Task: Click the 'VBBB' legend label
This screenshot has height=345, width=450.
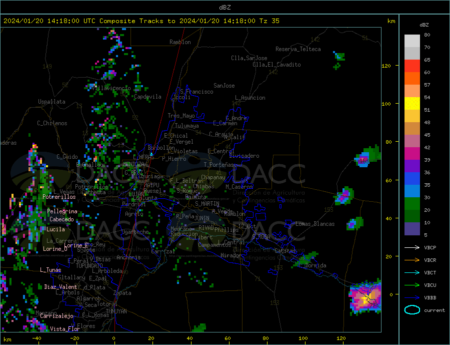Action: tap(430, 297)
